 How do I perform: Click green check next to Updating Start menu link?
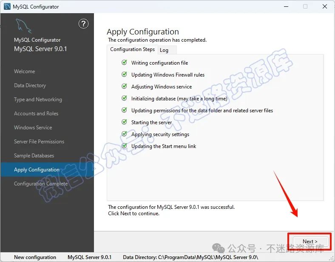pos(124,146)
